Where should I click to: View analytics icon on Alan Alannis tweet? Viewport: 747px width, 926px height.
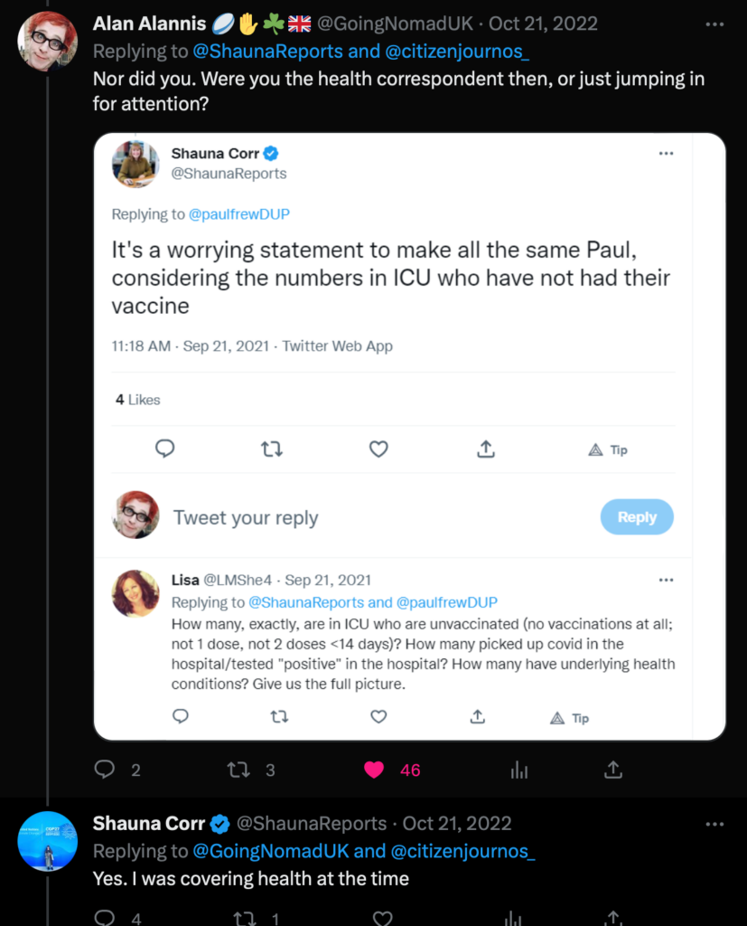[519, 770]
